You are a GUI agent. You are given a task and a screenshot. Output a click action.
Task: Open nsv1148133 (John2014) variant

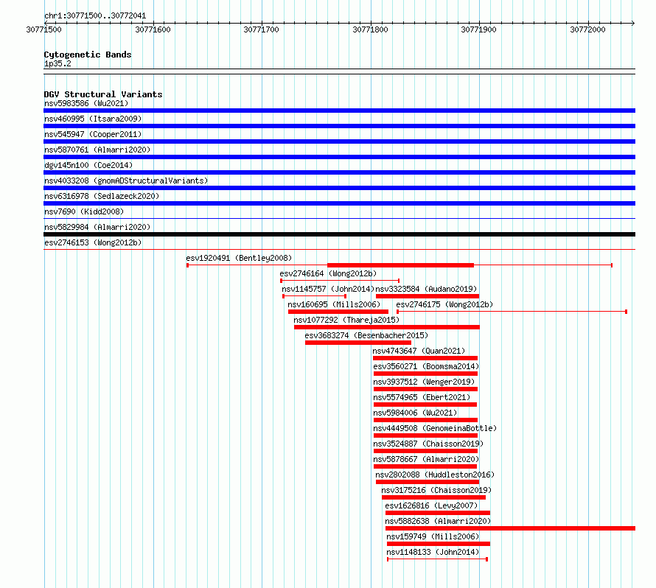pos(433,552)
